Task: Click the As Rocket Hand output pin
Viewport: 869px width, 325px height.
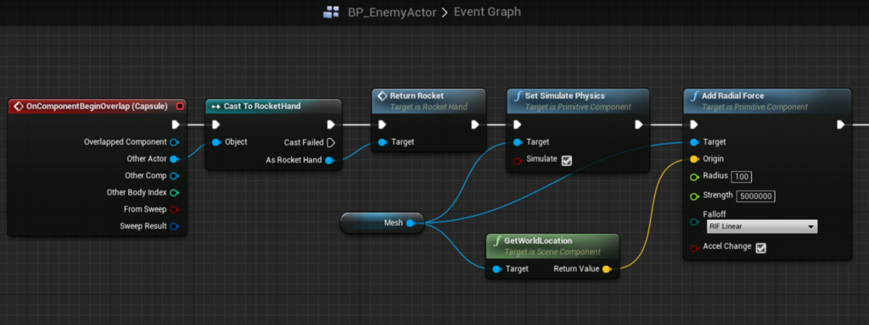Action: click(x=329, y=161)
